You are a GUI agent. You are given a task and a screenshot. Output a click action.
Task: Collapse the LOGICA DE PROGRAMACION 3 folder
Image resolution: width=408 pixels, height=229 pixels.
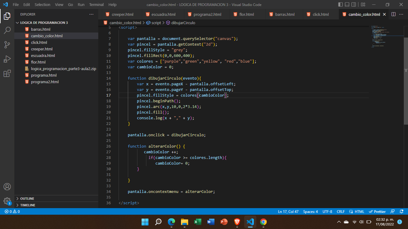point(56,23)
